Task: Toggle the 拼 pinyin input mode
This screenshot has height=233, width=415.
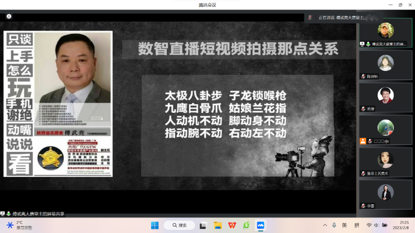Action: coord(357,225)
